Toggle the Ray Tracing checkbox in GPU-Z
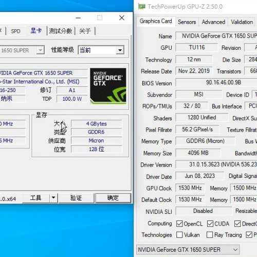 coord(210,235)
